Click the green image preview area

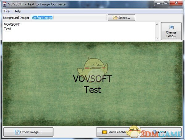point(92,84)
